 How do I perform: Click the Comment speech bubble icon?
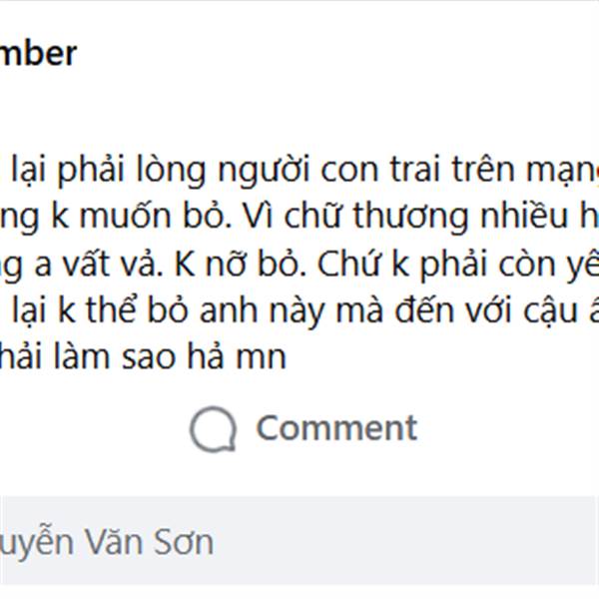coord(213,429)
